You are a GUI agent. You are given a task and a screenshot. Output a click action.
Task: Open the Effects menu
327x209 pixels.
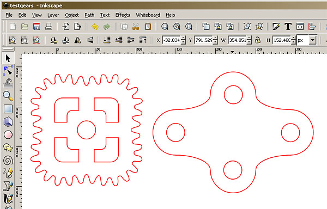click(123, 15)
